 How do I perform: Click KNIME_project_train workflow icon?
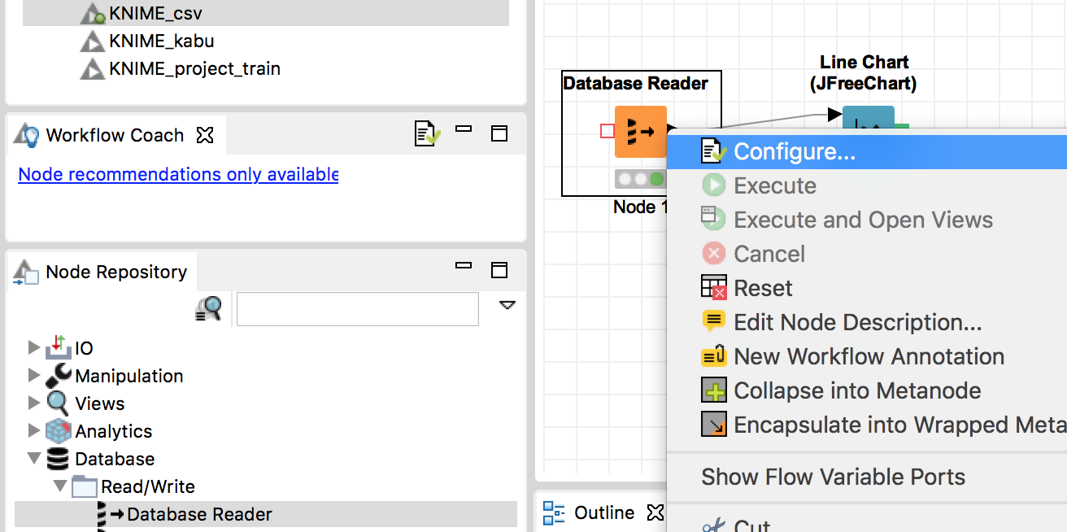[92, 69]
